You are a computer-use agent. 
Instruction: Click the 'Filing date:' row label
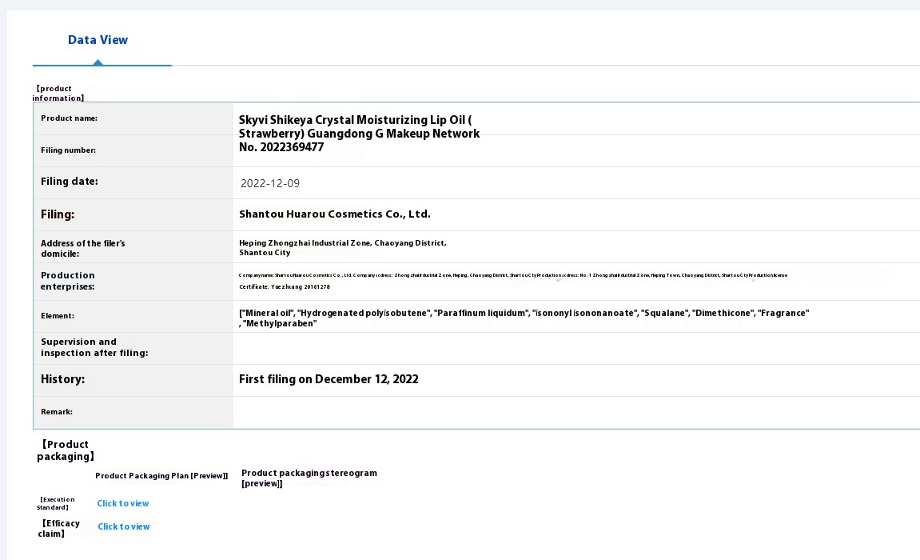pyautogui.click(x=70, y=182)
